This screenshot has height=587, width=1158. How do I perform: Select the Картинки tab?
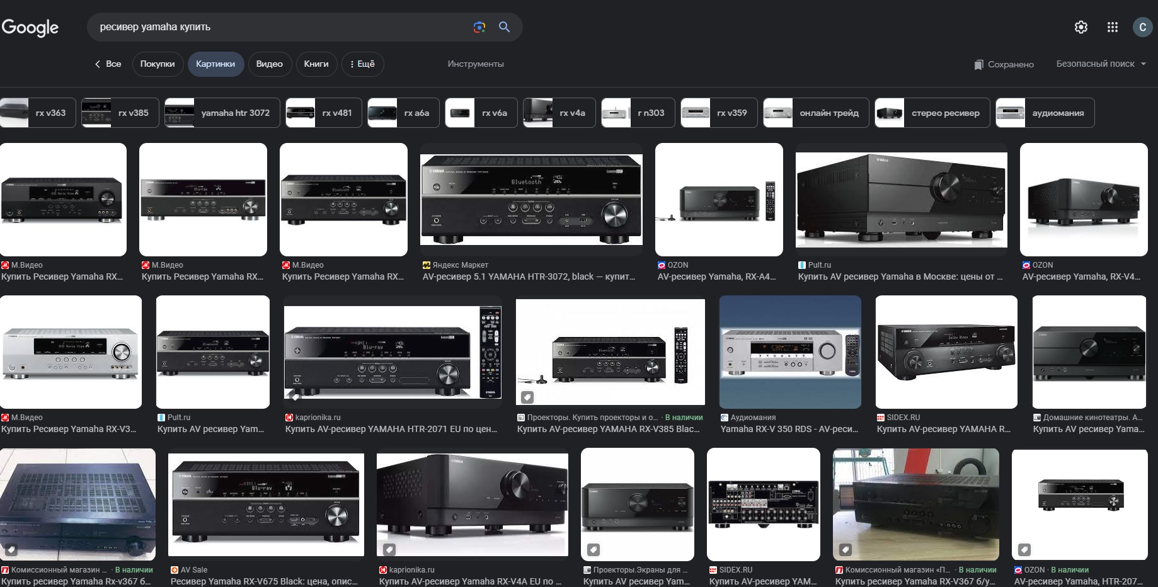[x=215, y=64]
